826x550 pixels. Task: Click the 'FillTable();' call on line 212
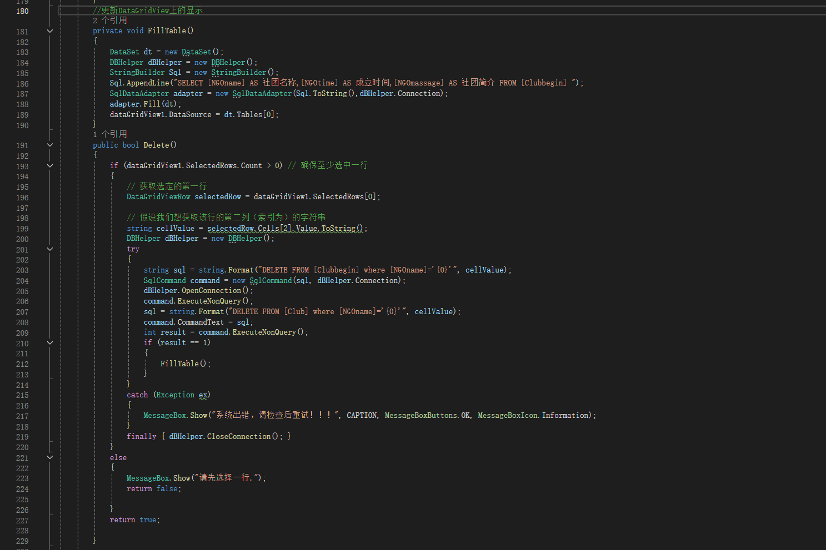point(186,364)
